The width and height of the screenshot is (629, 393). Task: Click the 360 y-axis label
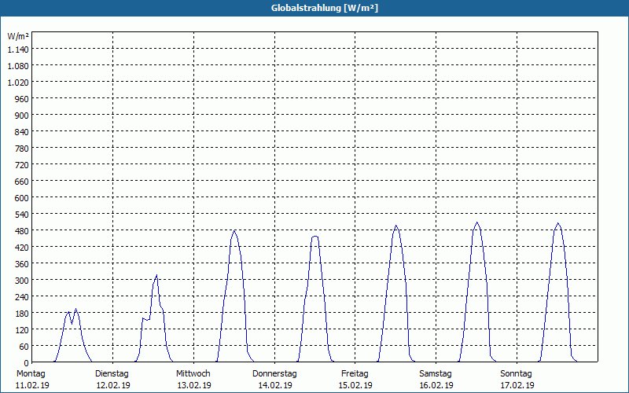(22, 264)
